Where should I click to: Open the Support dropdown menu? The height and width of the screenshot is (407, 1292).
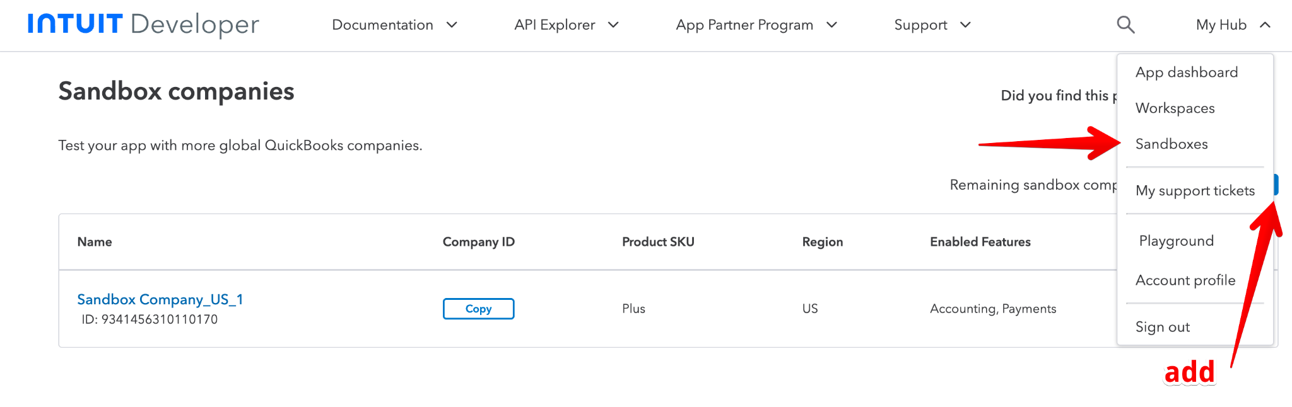click(932, 25)
